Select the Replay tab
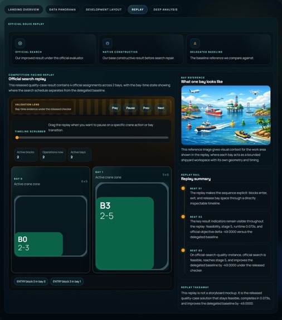 138,9
